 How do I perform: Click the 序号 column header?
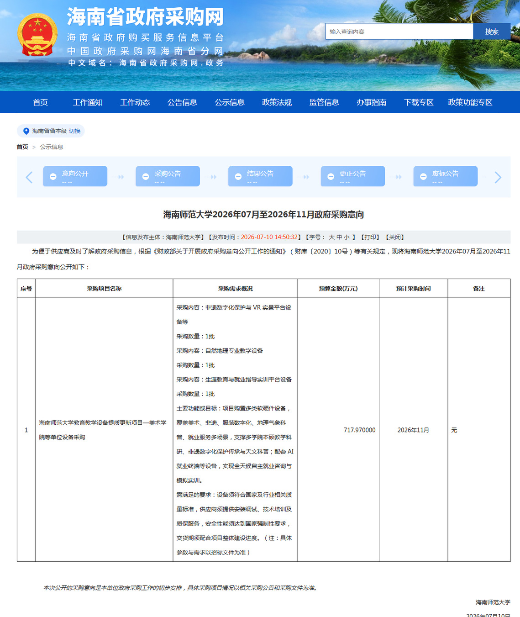tap(26, 289)
